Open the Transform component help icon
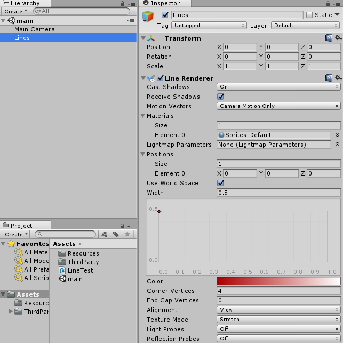The width and height of the screenshot is (343, 343). [329, 38]
